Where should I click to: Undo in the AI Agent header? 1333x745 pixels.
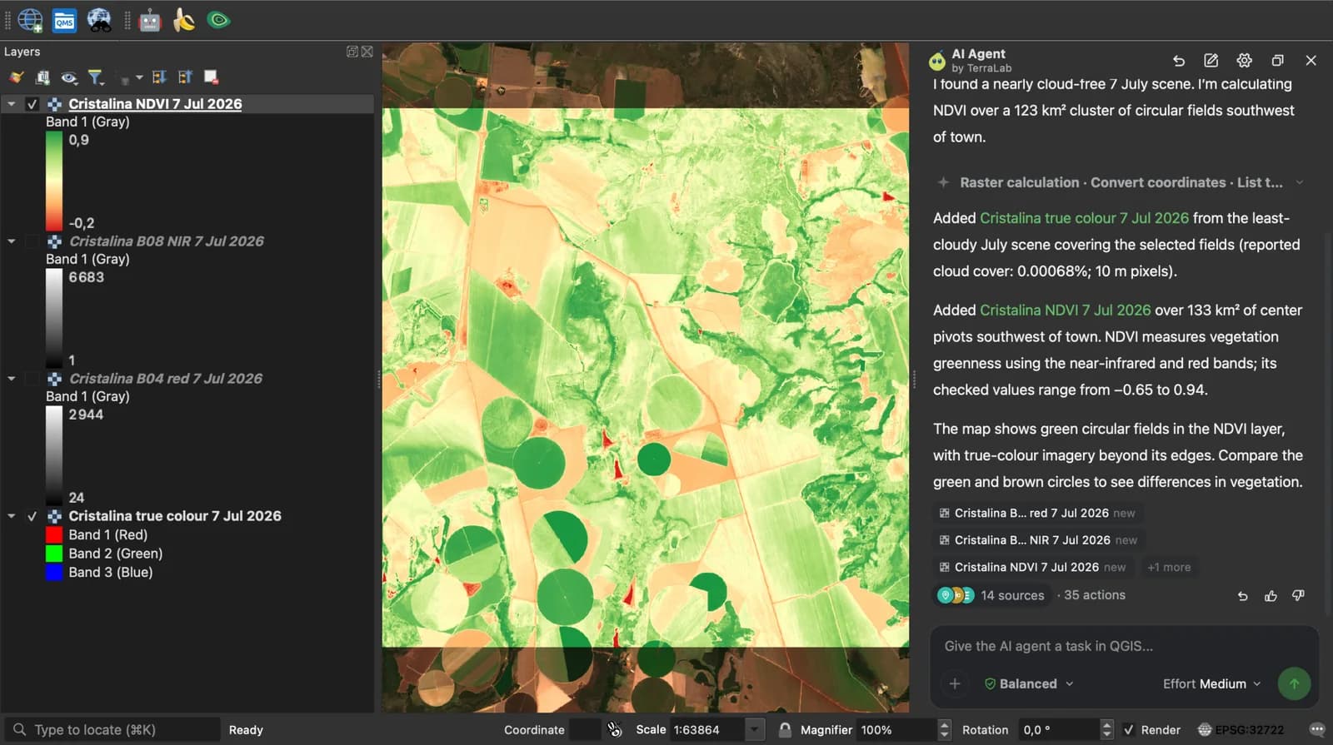pyautogui.click(x=1178, y=60)
